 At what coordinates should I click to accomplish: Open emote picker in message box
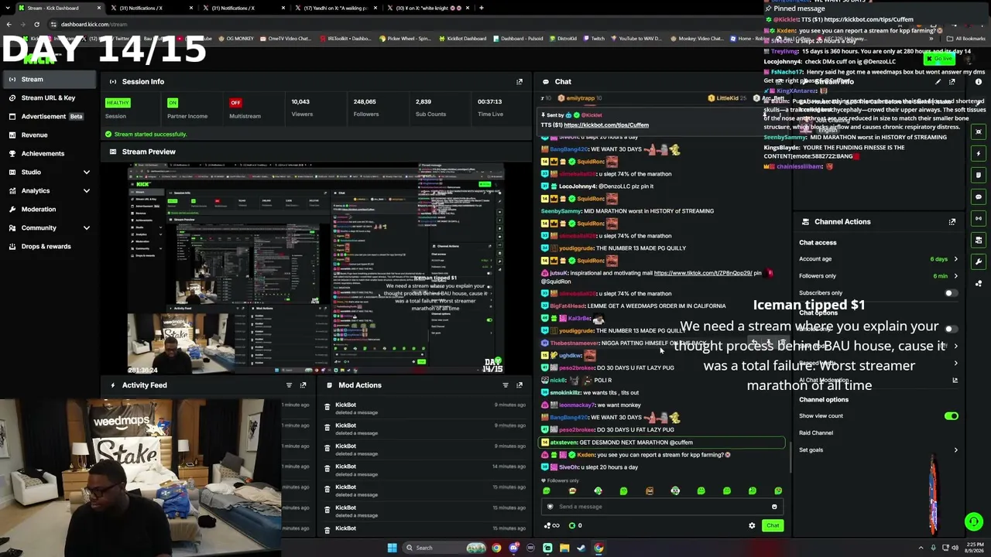tap(774, 507)
